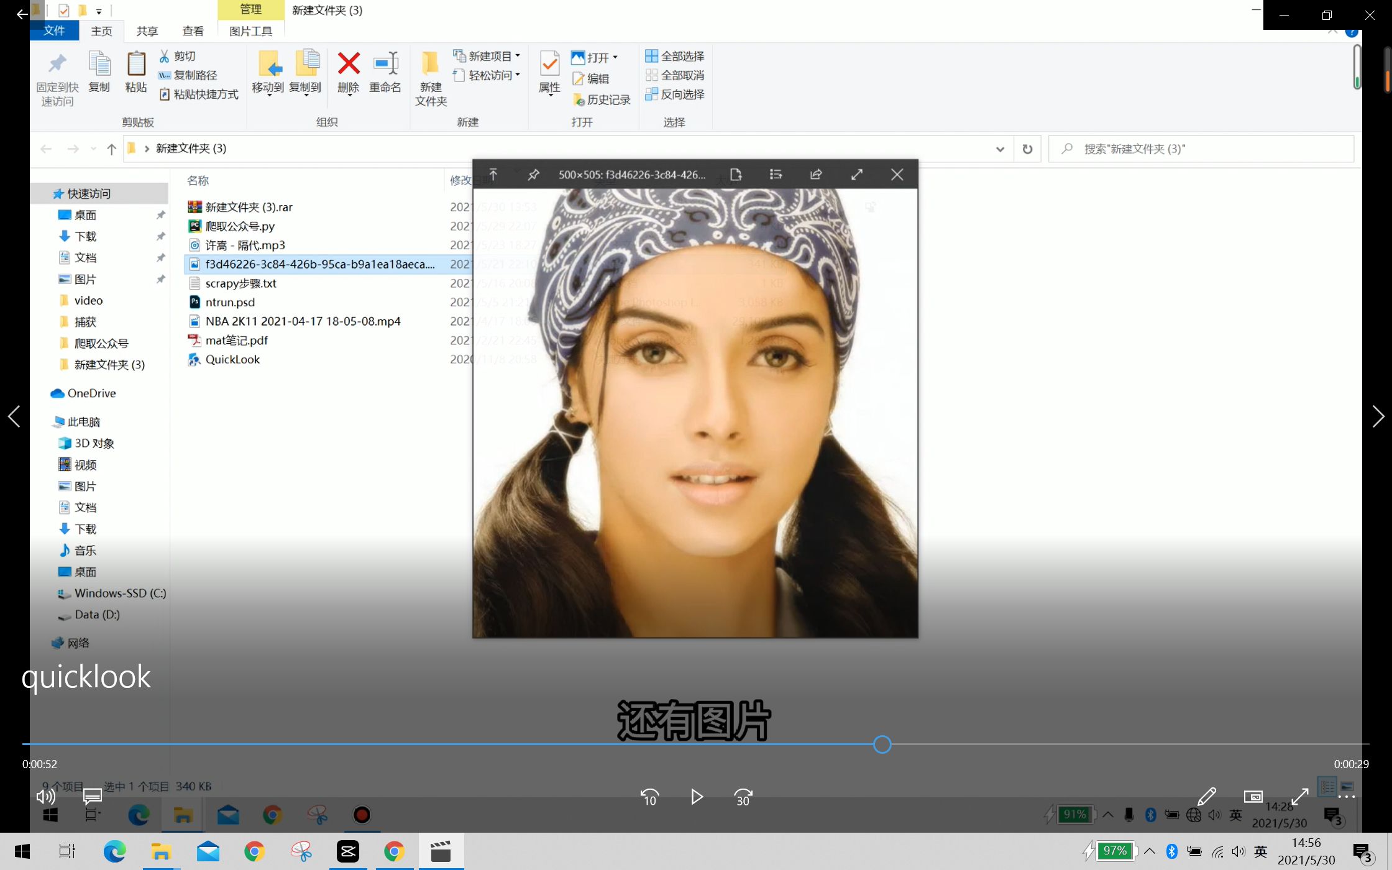
Task: Toggle mini player view mode
Action: (x=1253, y=797)
